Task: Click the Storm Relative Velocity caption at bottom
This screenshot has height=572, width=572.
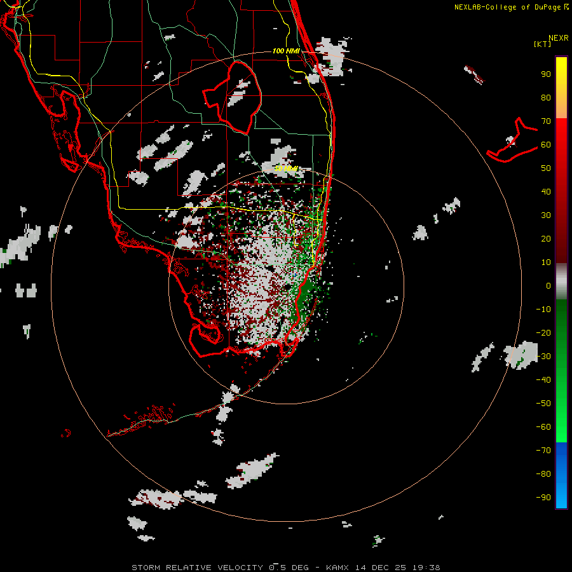Action: (x=285, y=568)
